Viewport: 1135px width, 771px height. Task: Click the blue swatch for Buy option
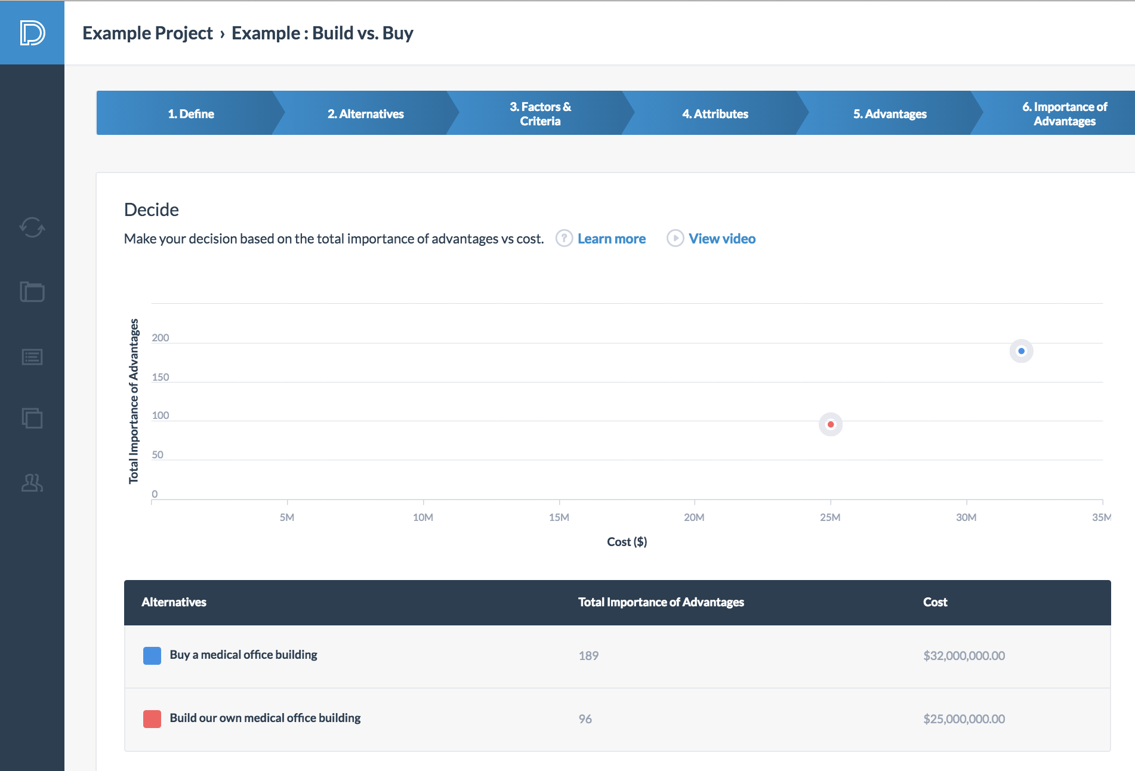click(152, 656)
